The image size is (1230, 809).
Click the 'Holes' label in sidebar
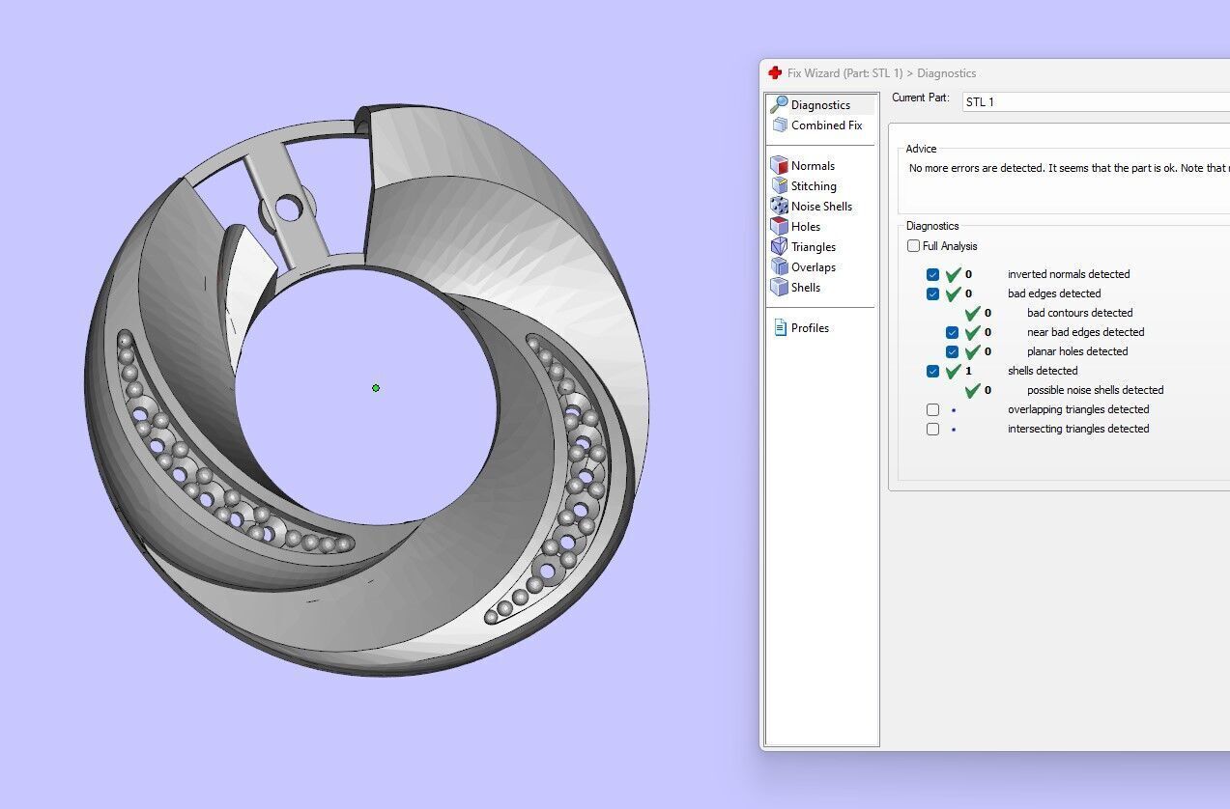pyautogui.click(x=806, y=227)
